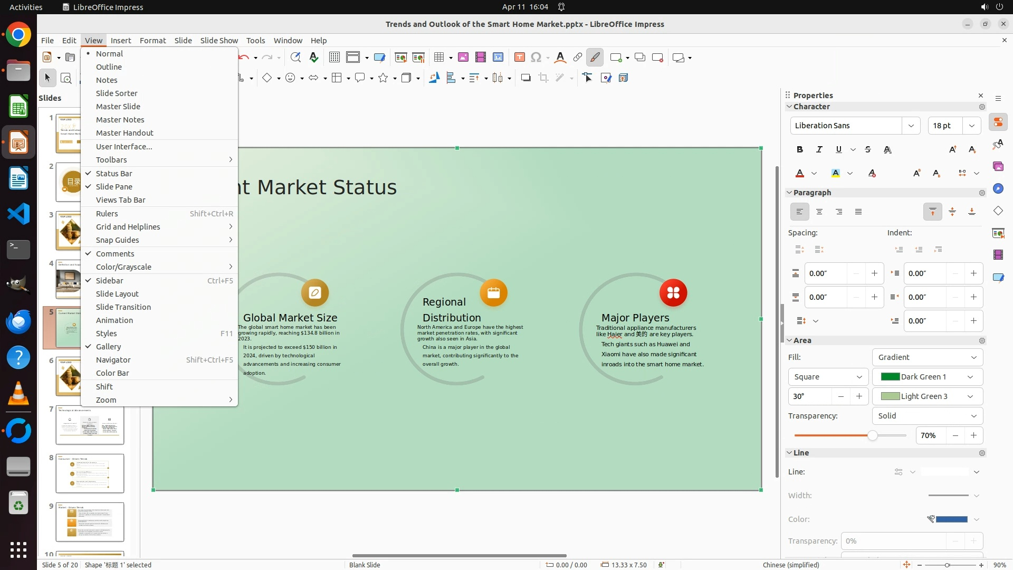Screen dimensions: 1013x570
Task: Toggle the Gallery checkbox in View menu
Action: (108, 347)
